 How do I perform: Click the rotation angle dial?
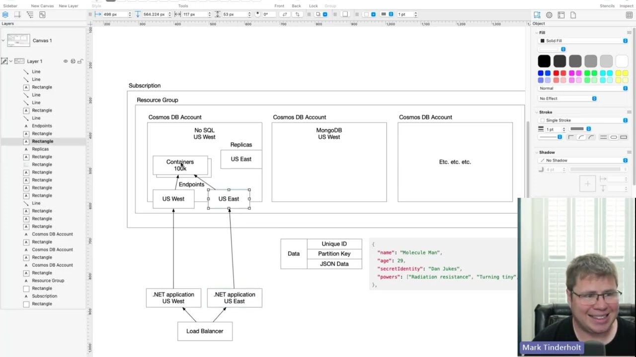[258, 14]
